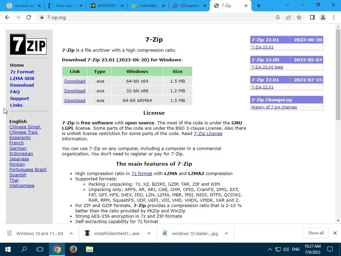This screenshot has width=341, height=256.
Task: Expand options for windows 10 olader jpg download
Action: point(226,233)
